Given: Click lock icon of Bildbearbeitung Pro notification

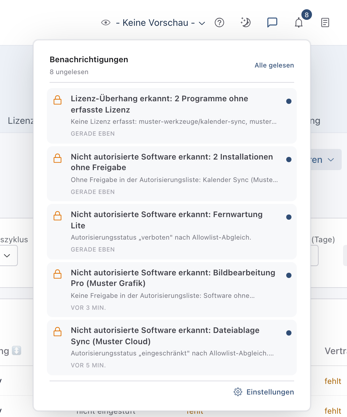Looking at the screenshot, I should point(58,274).
